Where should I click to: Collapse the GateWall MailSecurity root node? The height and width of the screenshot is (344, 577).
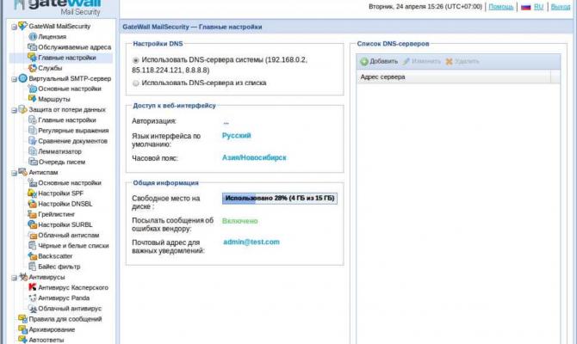click(14, 27)
